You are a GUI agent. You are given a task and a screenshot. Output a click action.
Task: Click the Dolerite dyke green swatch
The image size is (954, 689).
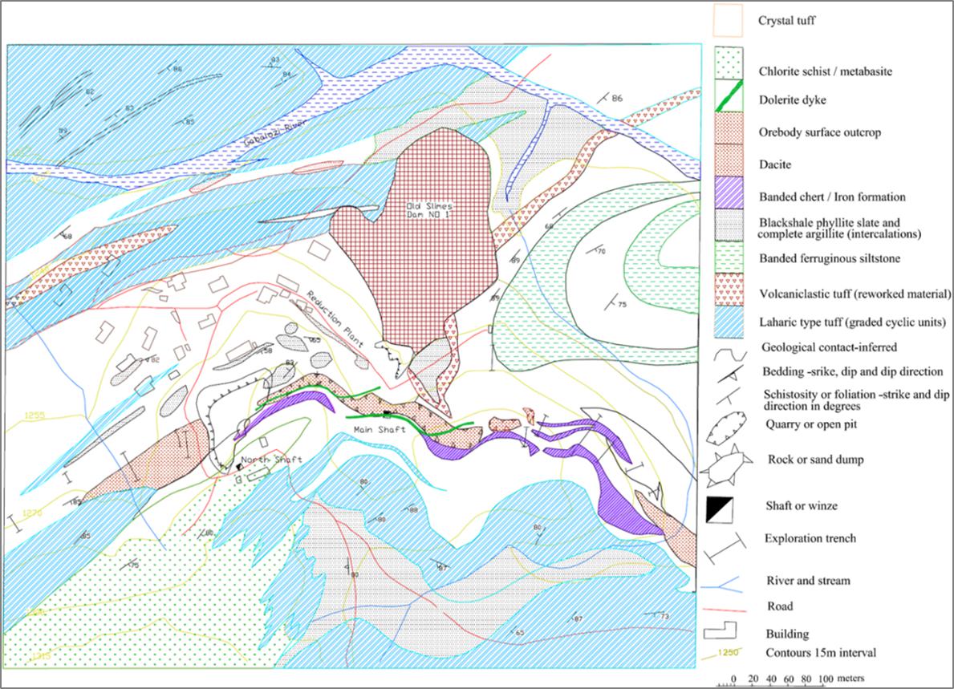pyautogui.click(x=729, y=101)
